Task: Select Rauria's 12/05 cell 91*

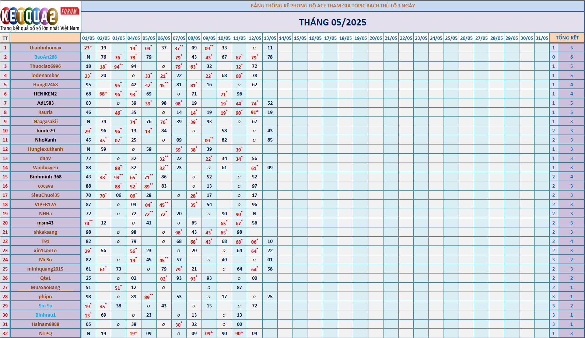Action: coord(255,112)
